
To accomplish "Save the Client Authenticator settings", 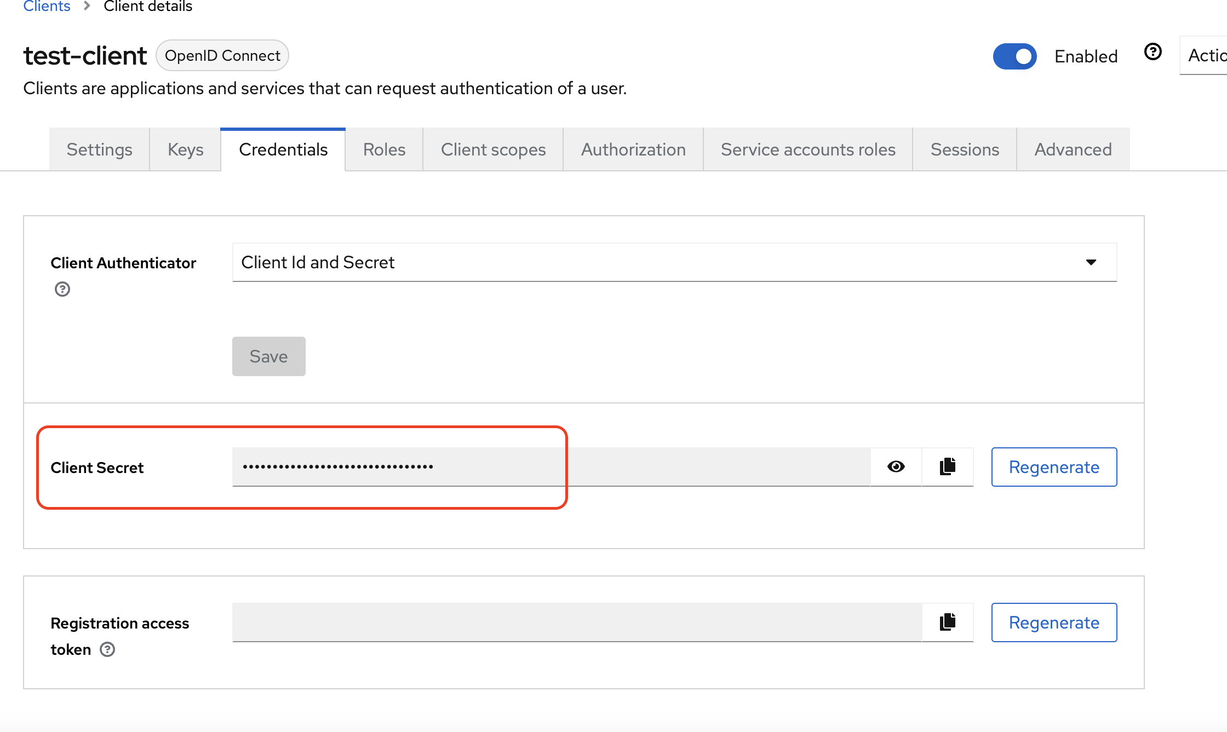I will (x=268, y=356).
